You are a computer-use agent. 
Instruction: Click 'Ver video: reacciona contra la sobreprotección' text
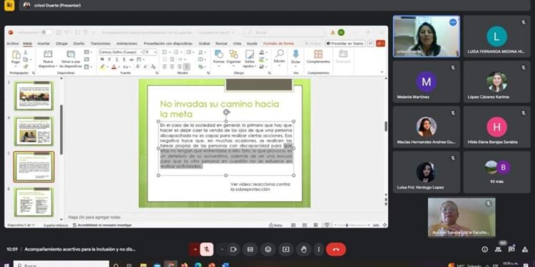260,187
